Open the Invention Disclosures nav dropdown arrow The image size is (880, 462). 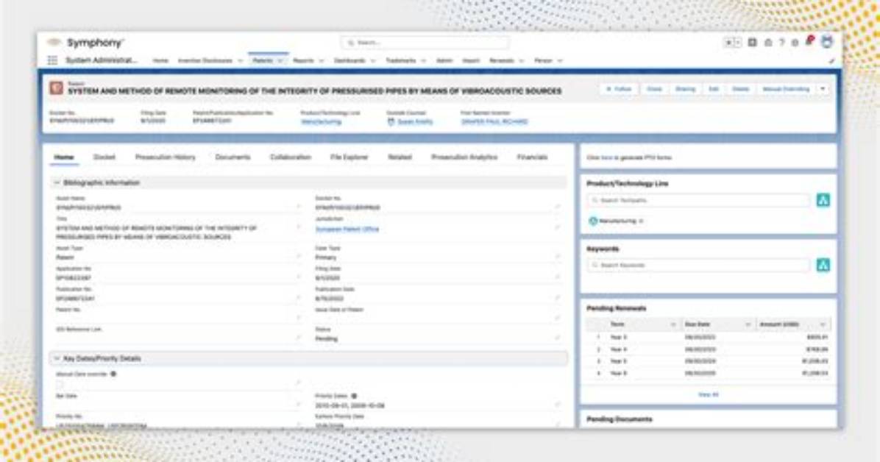(240, 60)
